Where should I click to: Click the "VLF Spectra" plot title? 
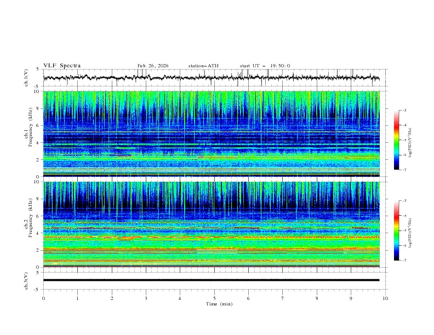tap(62, 66)
